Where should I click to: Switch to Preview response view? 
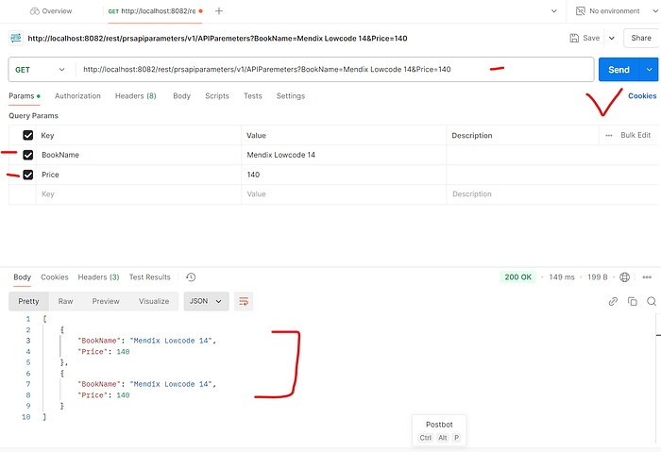point(106,301)
